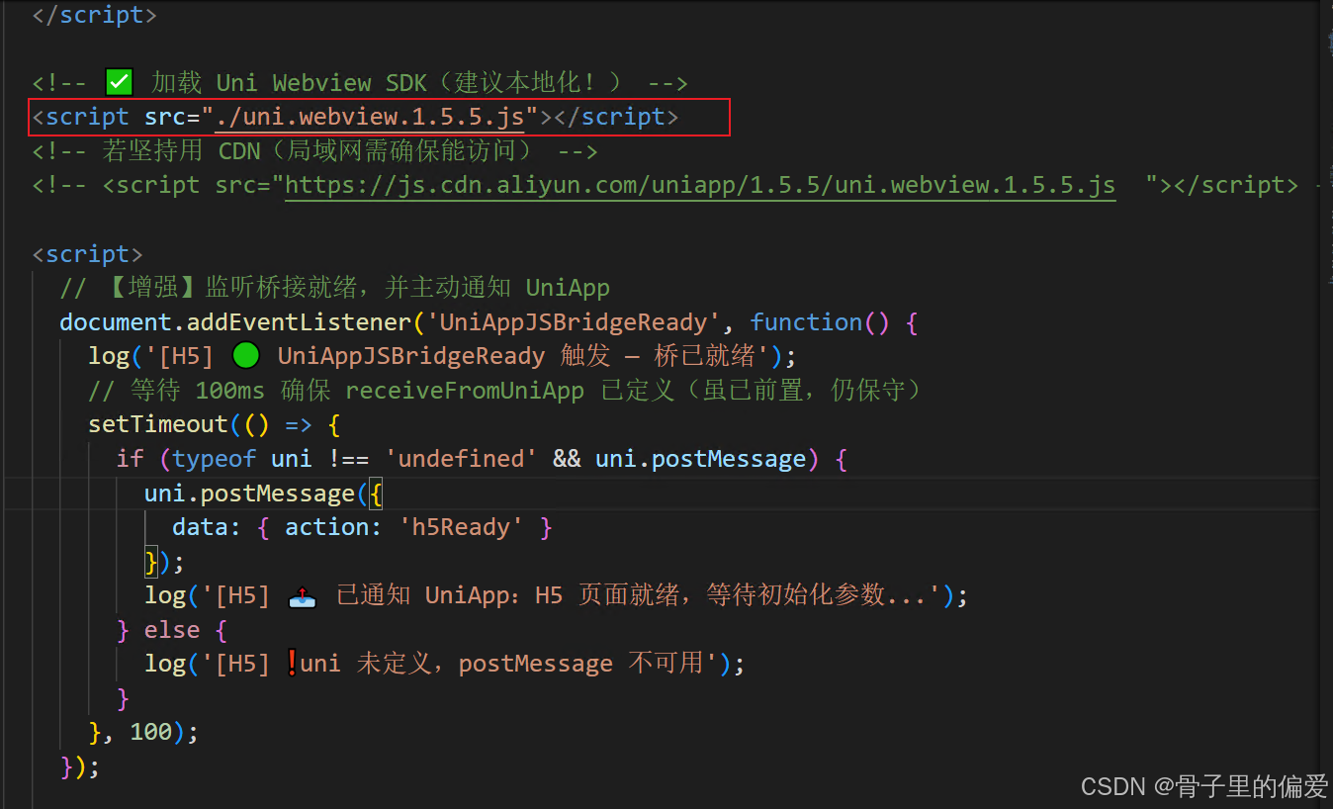Open the ./uni.webview.1.5.5.js local script link
The width and height of the screenshot is (1333, 809).
coord(370,117)
